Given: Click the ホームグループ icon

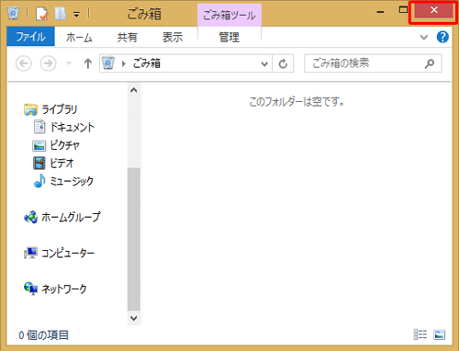Looking at the screenshot, I should 30,218.
